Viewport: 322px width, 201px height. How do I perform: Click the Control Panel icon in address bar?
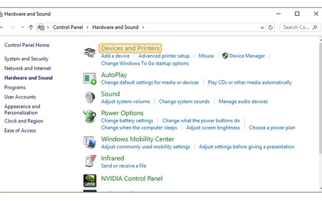pyautogui.click(x=41, y=27)
